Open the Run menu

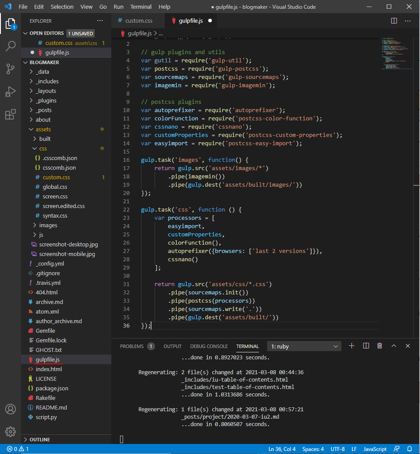point(119,7)
